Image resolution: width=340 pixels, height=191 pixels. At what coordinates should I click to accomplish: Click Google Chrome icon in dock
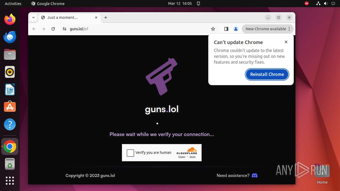(x=10, y=146)
